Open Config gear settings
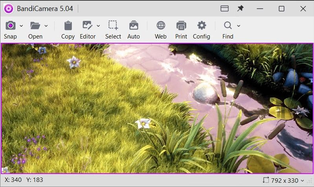The height and width of the screenshot is (187, 314). coord(202,26)
